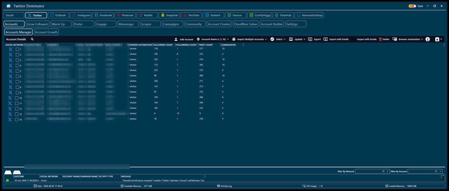
Task: Click the Available Memory icon in status bar
Action: point(122,186)
